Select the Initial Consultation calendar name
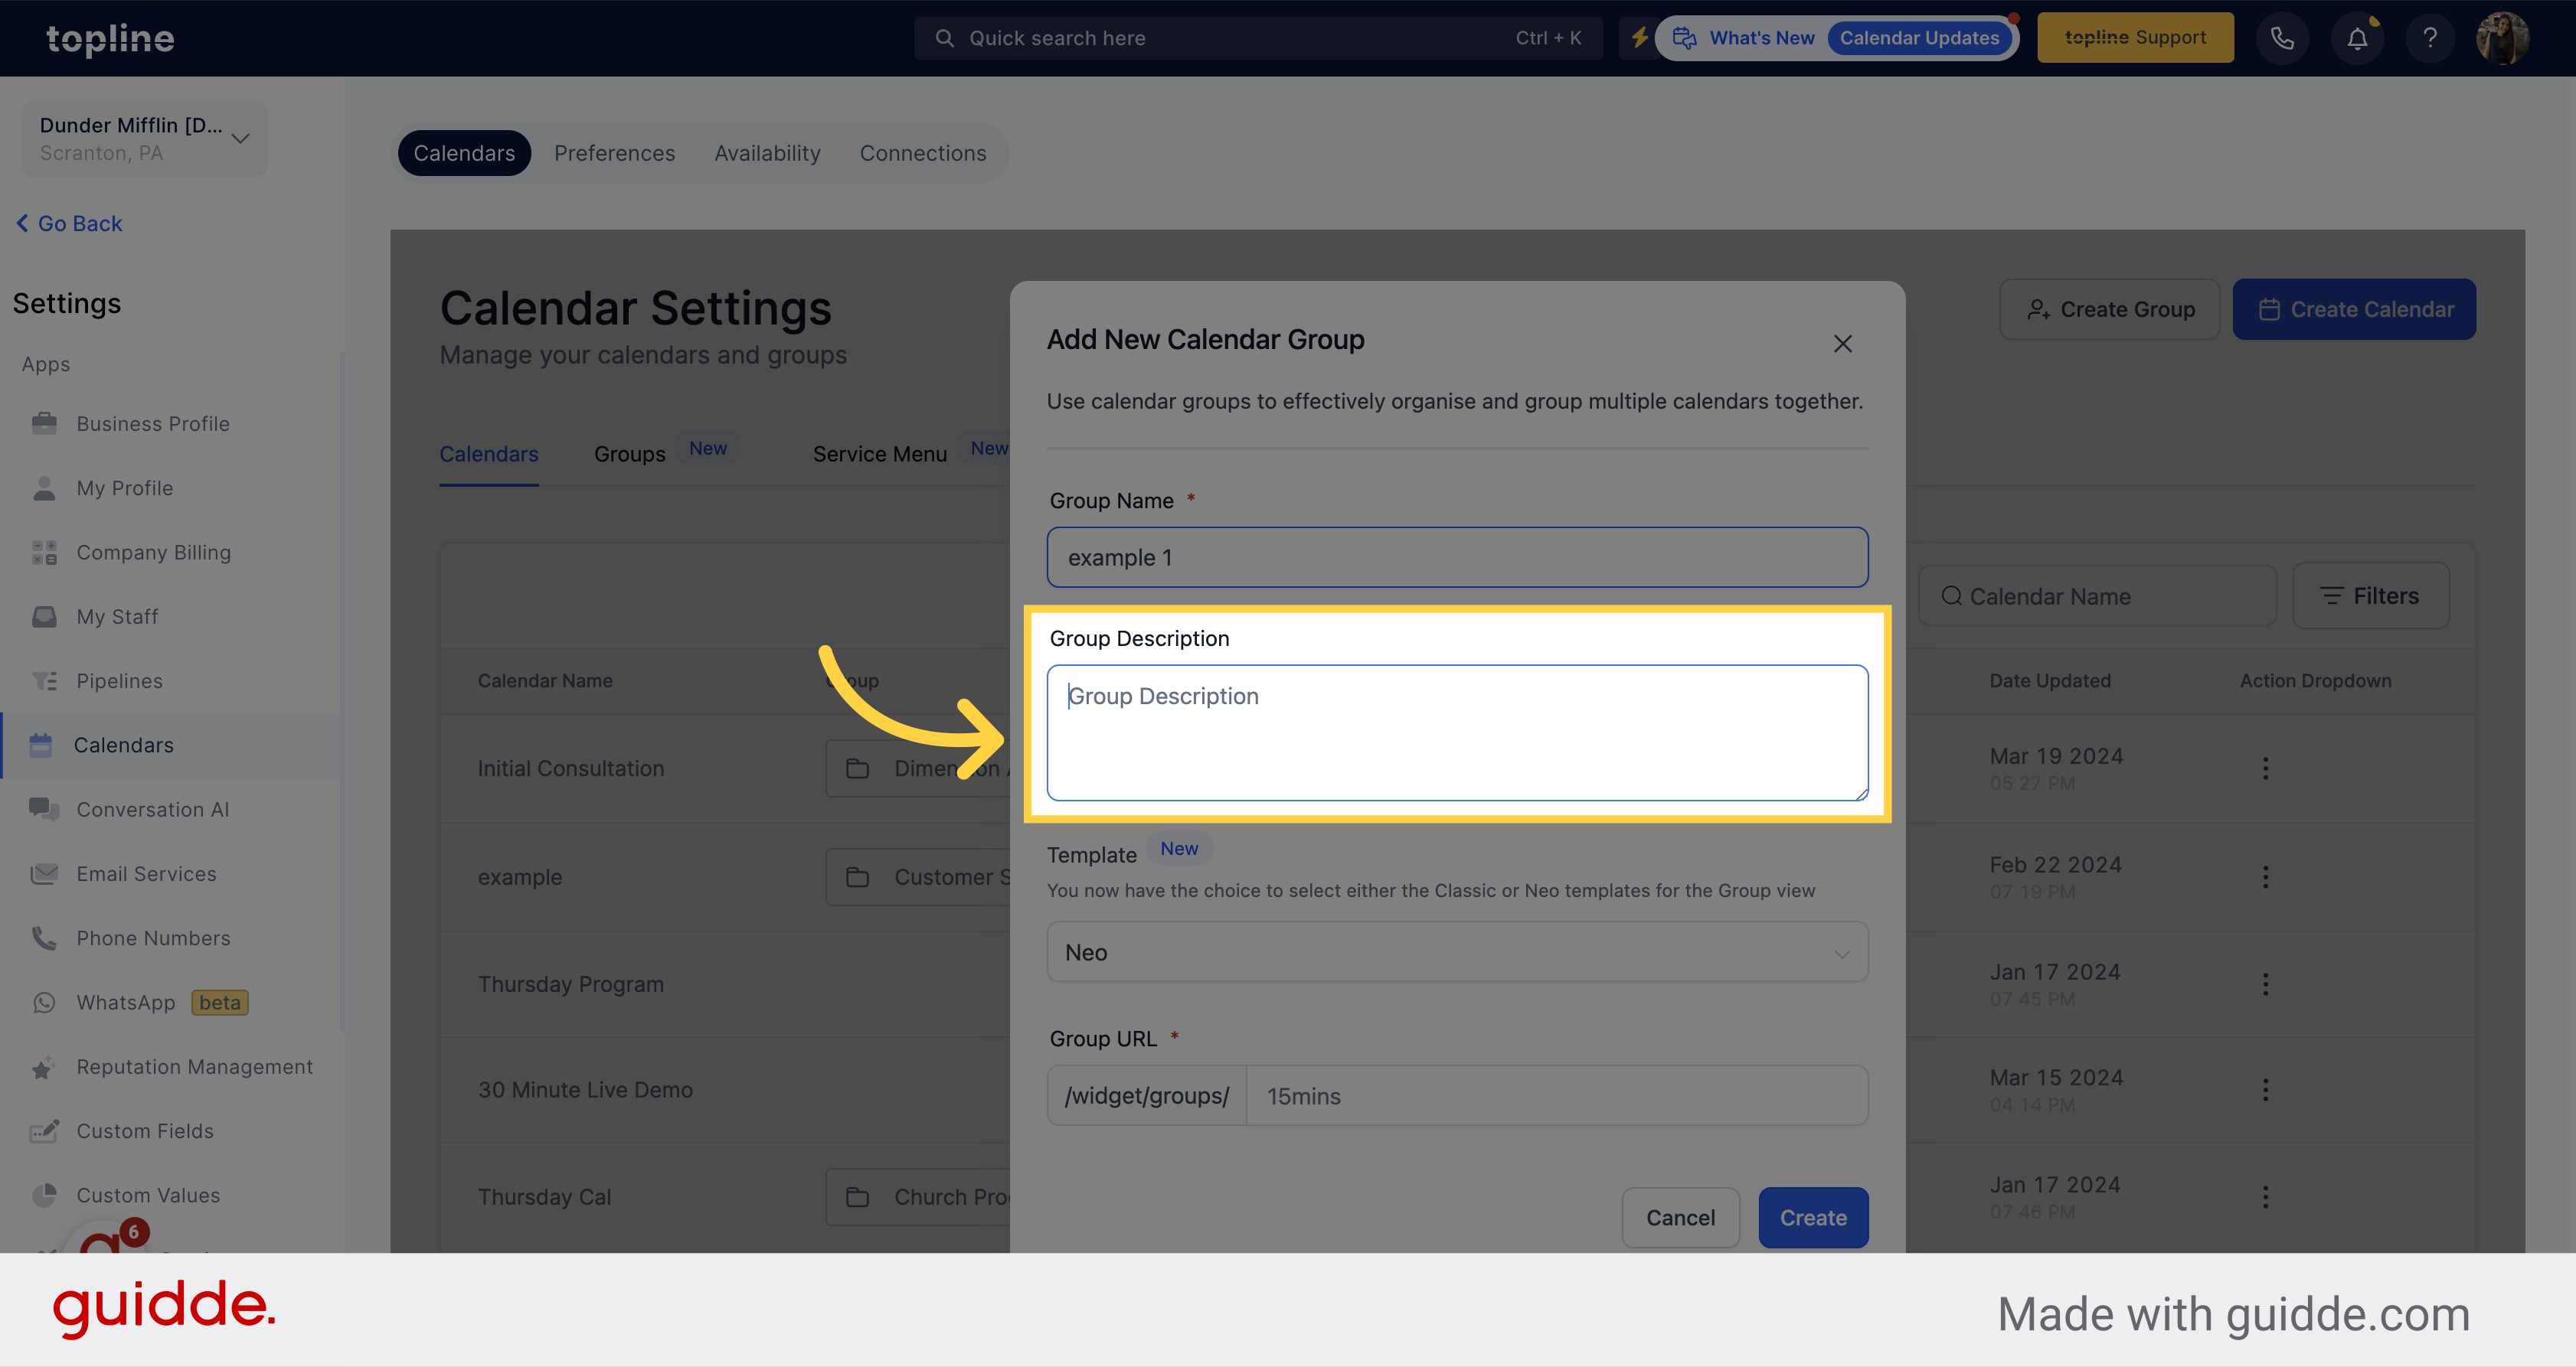Screen dimensions: 2576x1367 tap(570, 768)
